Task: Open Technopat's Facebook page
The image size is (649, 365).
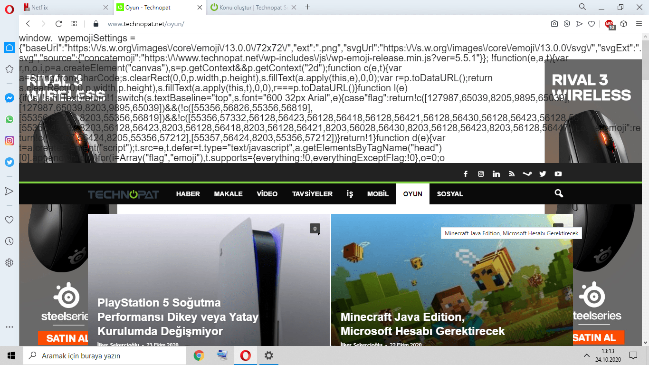Action: pyautogui.click(x=466, y=174)
